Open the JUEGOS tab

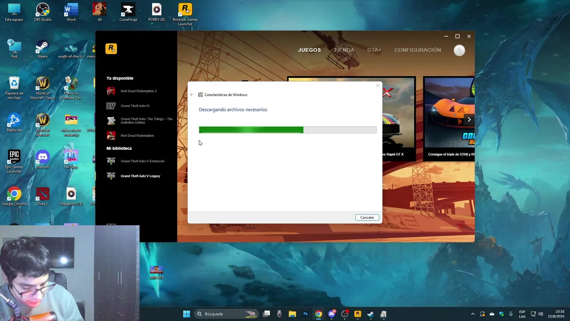pyautogui.click(x=309, y=50)
